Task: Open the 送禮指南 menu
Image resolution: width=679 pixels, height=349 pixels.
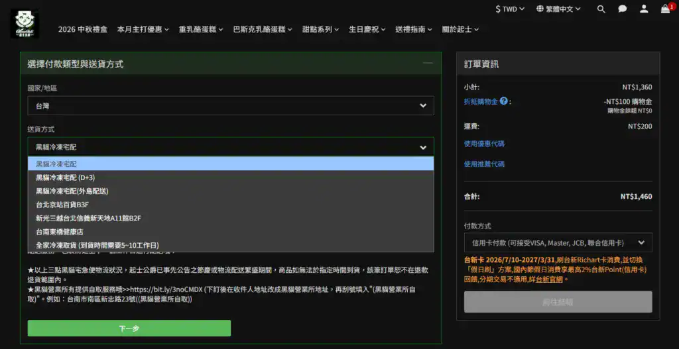Action: pyautogui.click(x=414, y=29)
